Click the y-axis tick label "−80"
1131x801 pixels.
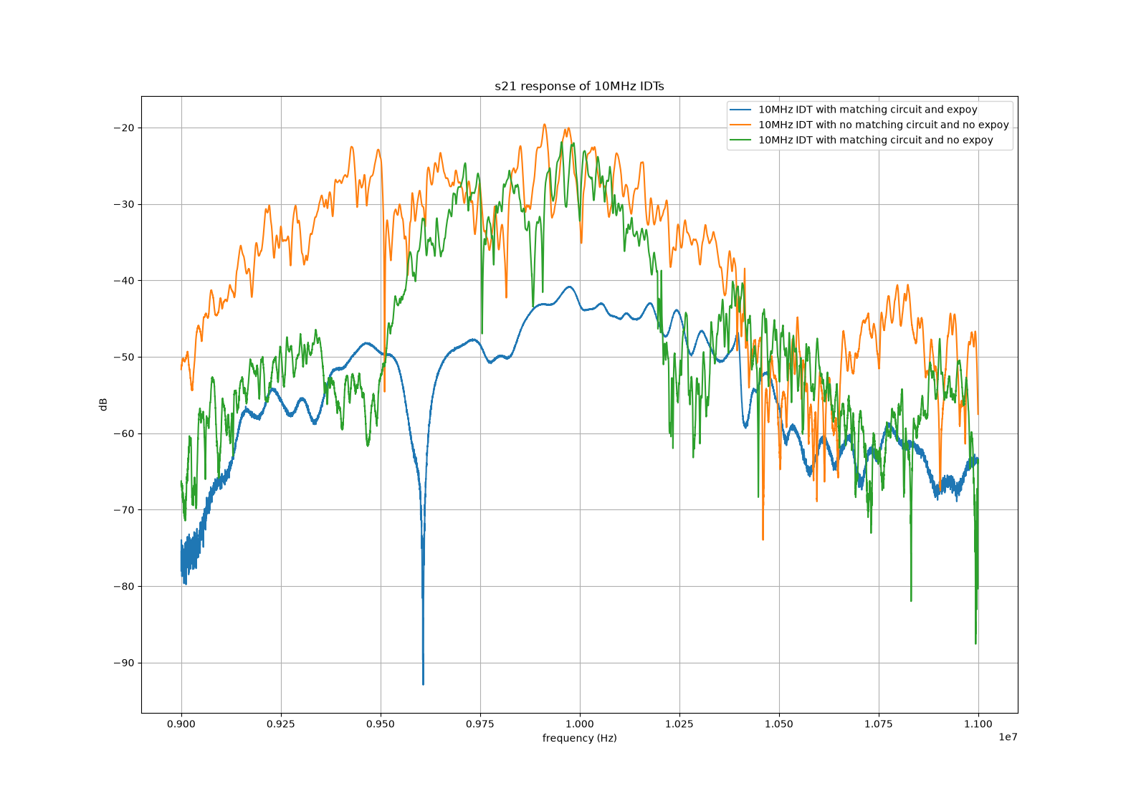pos(123,586)
